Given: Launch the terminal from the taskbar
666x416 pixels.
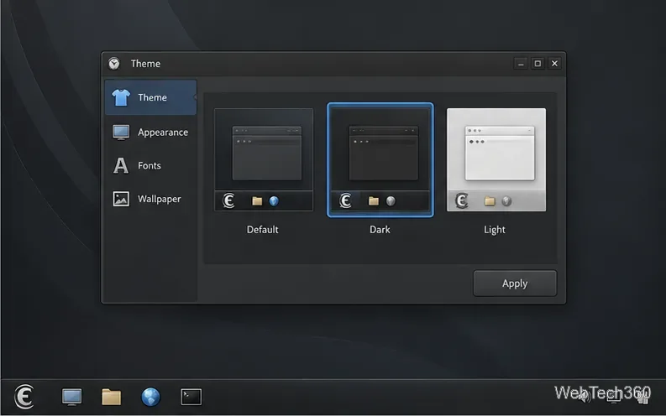Looking at the screenshot, I should (x=191, y=397).
